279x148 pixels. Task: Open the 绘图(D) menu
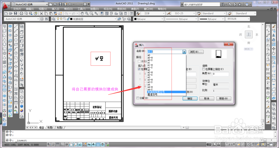[95, 9]
